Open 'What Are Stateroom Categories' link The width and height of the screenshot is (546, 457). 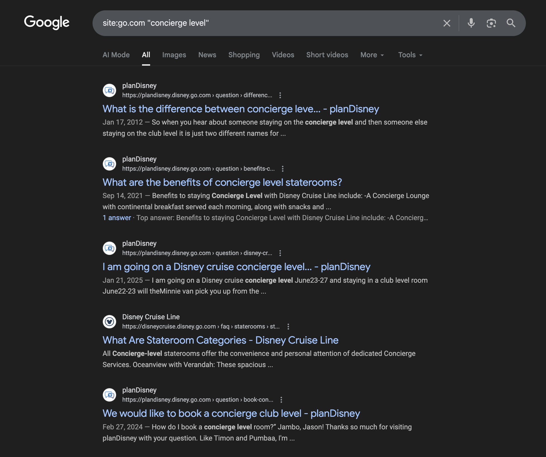pyautogui.click(x=220, y=340)
